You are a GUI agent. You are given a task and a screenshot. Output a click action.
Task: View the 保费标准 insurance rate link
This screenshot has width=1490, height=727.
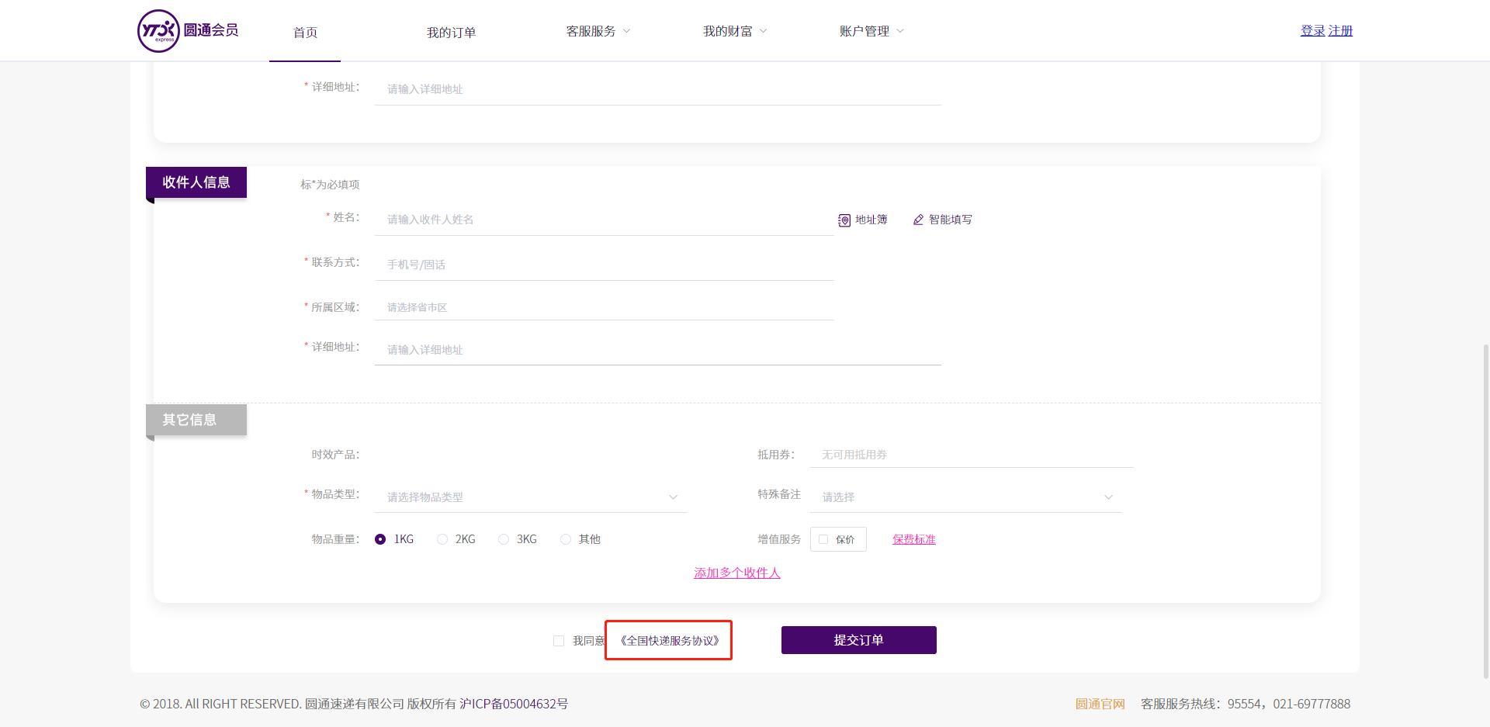pyautogui.click(x=913, y=538)
